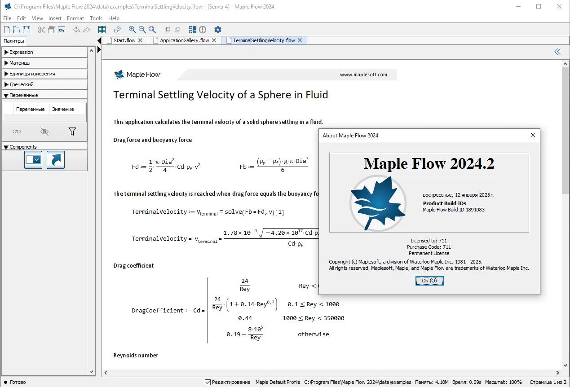Viewport: 570px width, 387px height.
Task: Select the TerminalSettlingVelocity.flow tab
Action: click(264, 40)
